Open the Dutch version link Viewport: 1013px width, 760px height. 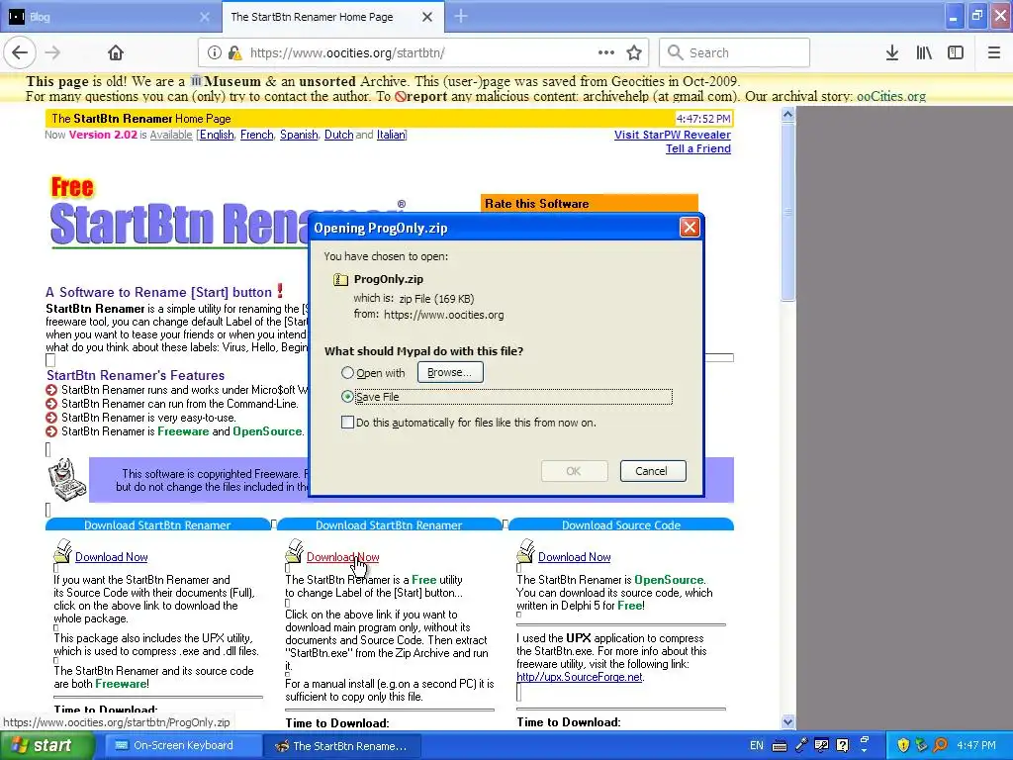338,135
